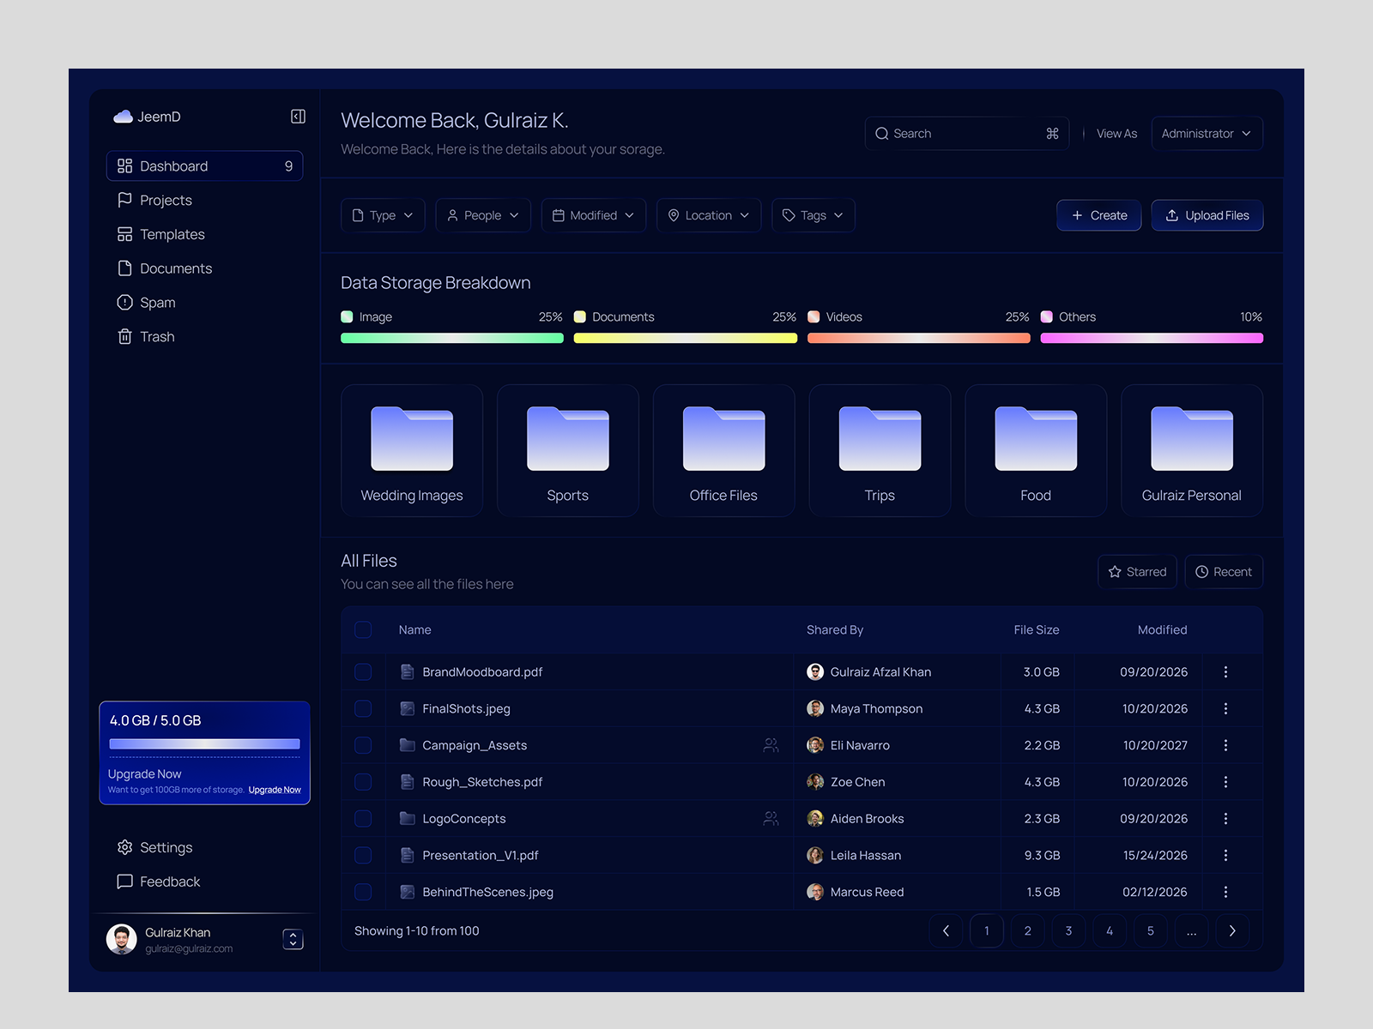Check the checkbox next to BrandMoodboard.pdf
Viewport: 1373px width, 1029px height.
pos(363,671)
